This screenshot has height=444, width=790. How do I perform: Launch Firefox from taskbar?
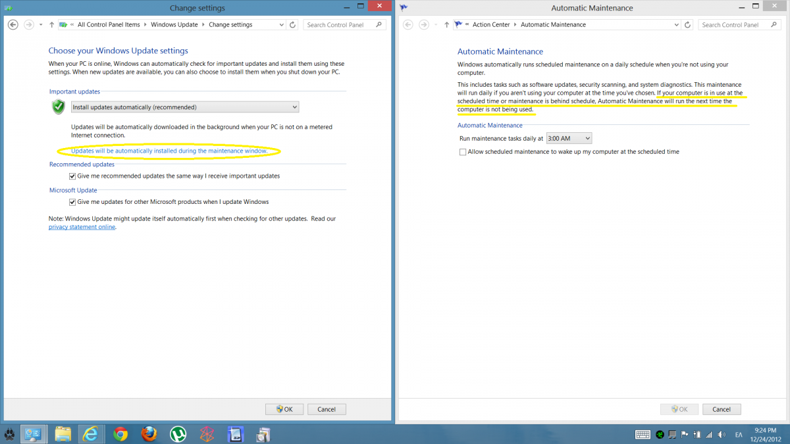pyautogui.click(x=149, y=434)
